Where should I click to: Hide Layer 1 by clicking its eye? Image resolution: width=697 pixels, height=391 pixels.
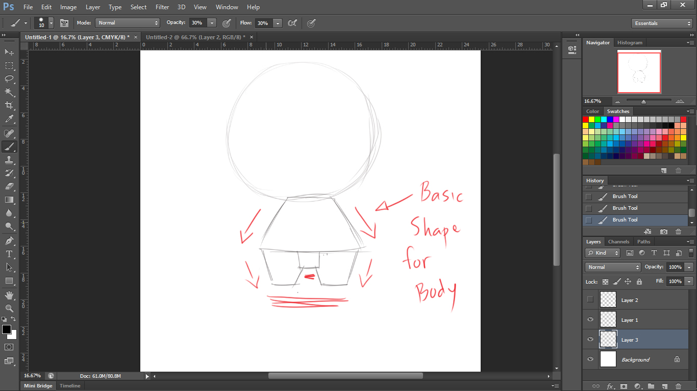[x=590, y=319]
